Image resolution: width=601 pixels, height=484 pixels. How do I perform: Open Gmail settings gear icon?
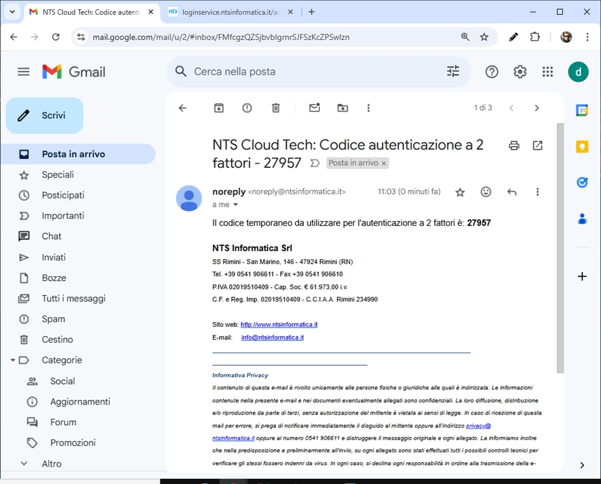[x=520, y=72]
